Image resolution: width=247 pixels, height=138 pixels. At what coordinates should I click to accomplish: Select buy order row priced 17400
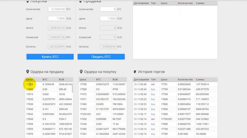[x=103, y=129]
